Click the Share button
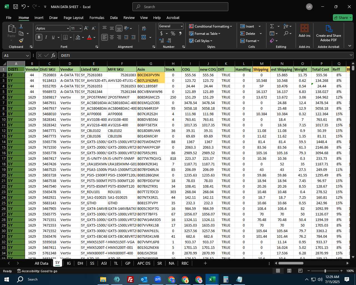 click(x=343, y=18)
